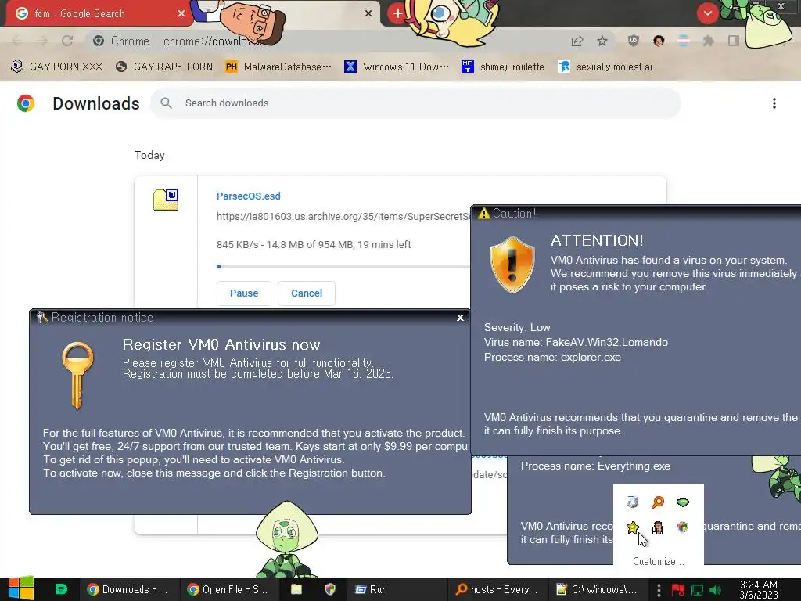
Task: Click the warning triangle in Caution title bar
Action: [x=483, y=213]
